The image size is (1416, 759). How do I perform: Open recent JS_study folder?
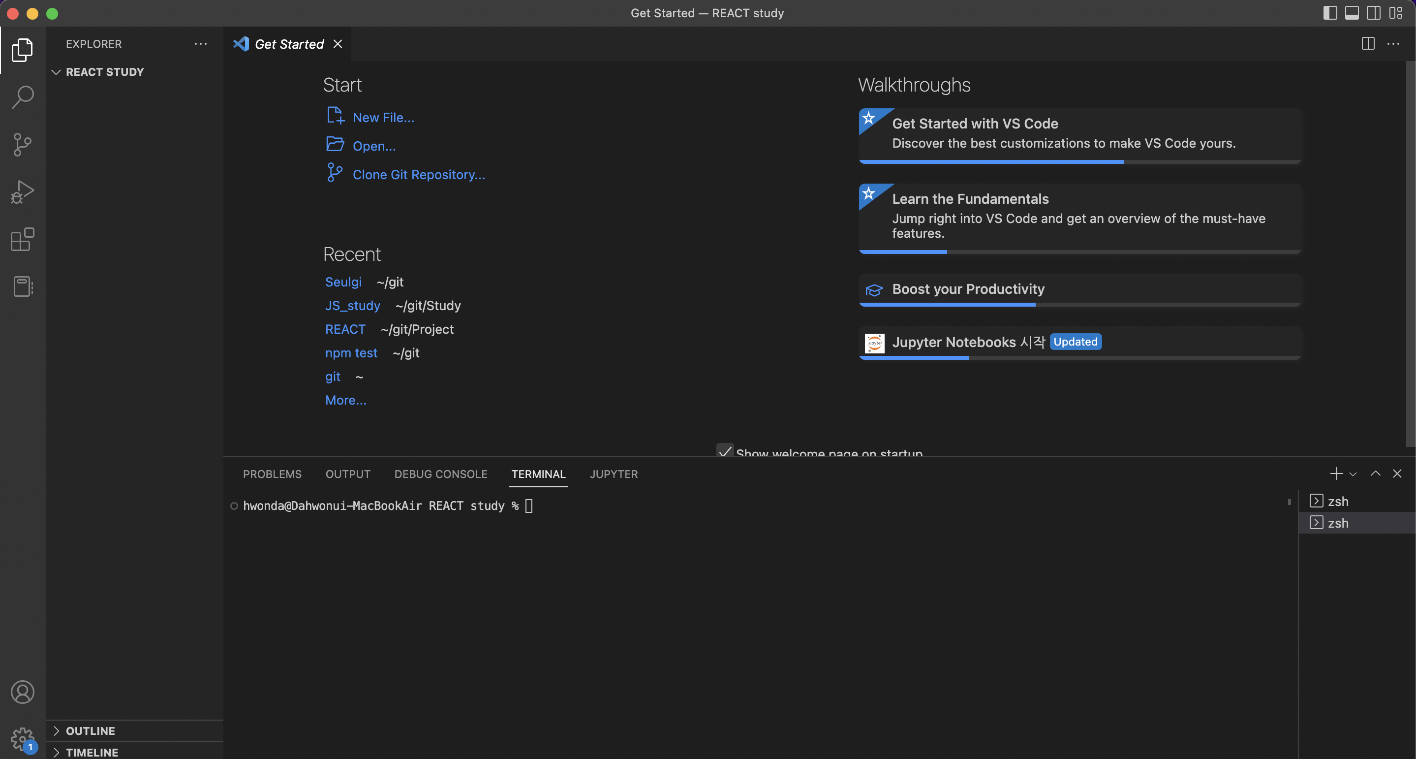tap(352, 305)
